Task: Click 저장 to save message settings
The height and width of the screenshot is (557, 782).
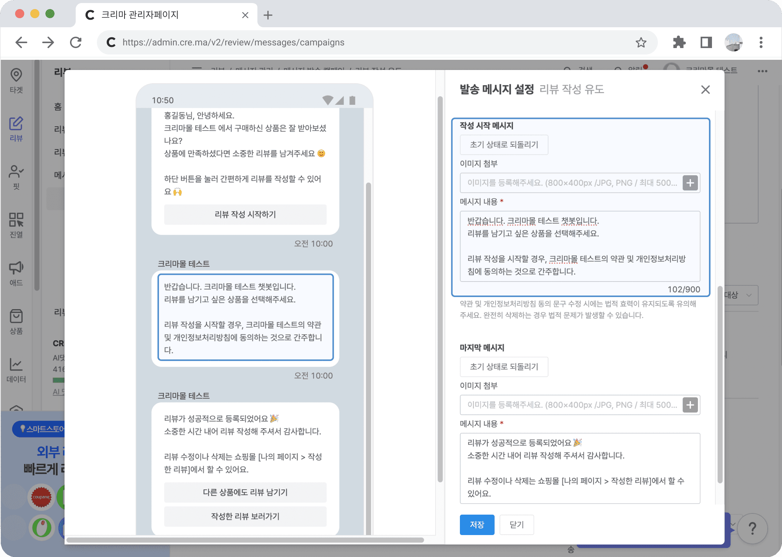Action: coord(477,524)
